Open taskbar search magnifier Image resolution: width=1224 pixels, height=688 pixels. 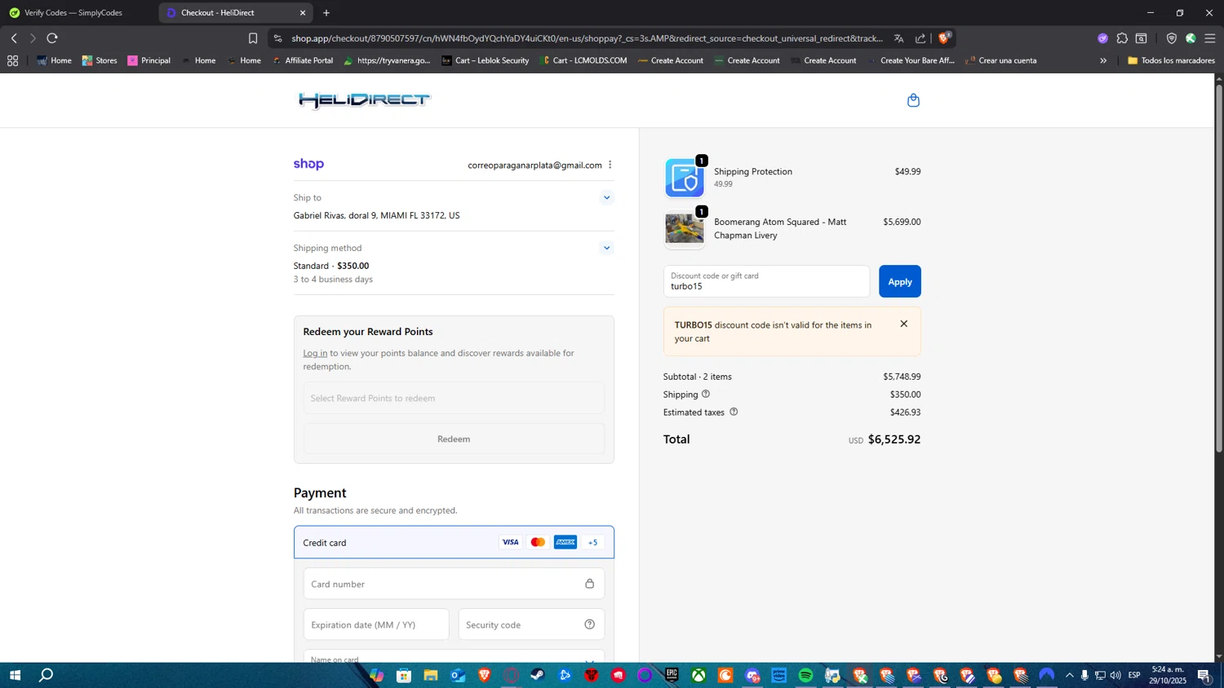(47, 675)
